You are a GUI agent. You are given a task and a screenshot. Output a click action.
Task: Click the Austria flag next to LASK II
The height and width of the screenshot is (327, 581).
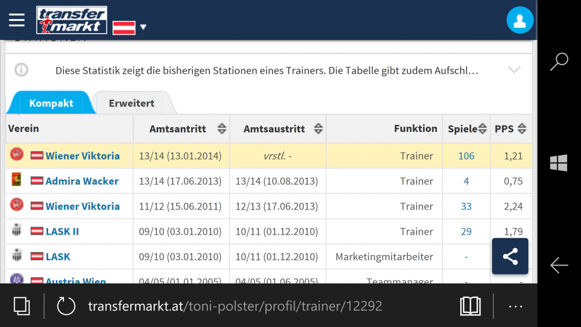(37, 231)
